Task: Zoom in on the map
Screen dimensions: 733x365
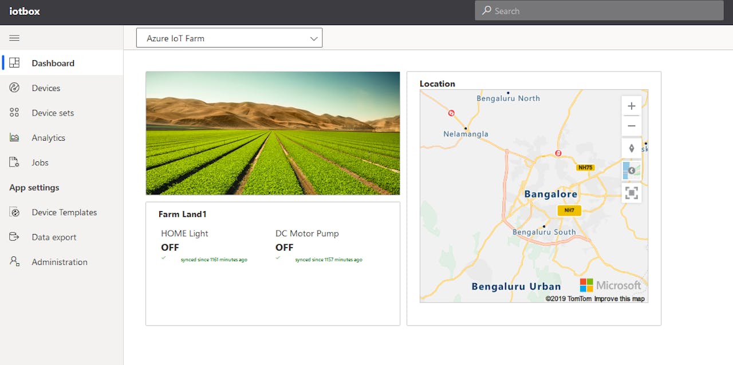Action: pyautogui.click(x=631, y=106)
